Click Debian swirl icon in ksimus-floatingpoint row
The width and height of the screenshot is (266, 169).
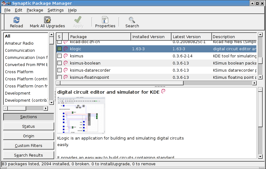click(66, 77)
